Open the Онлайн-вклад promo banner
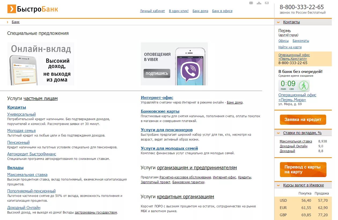 coord(41,64)
